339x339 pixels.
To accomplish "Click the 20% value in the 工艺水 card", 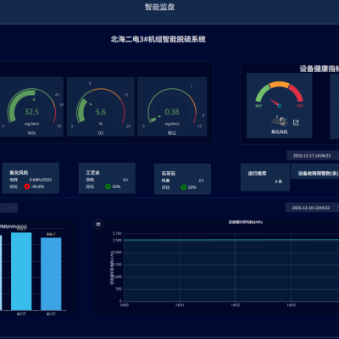I will click(116, 186).
